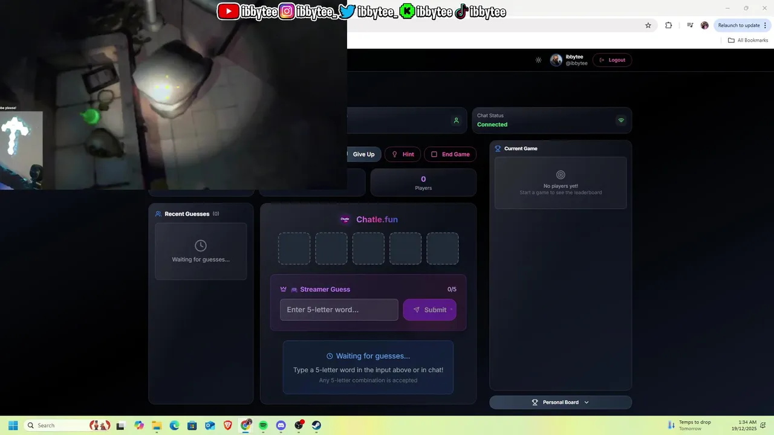Select the fifth letter tile
Viewport: 774px width, 435px height.
[443, 248]
